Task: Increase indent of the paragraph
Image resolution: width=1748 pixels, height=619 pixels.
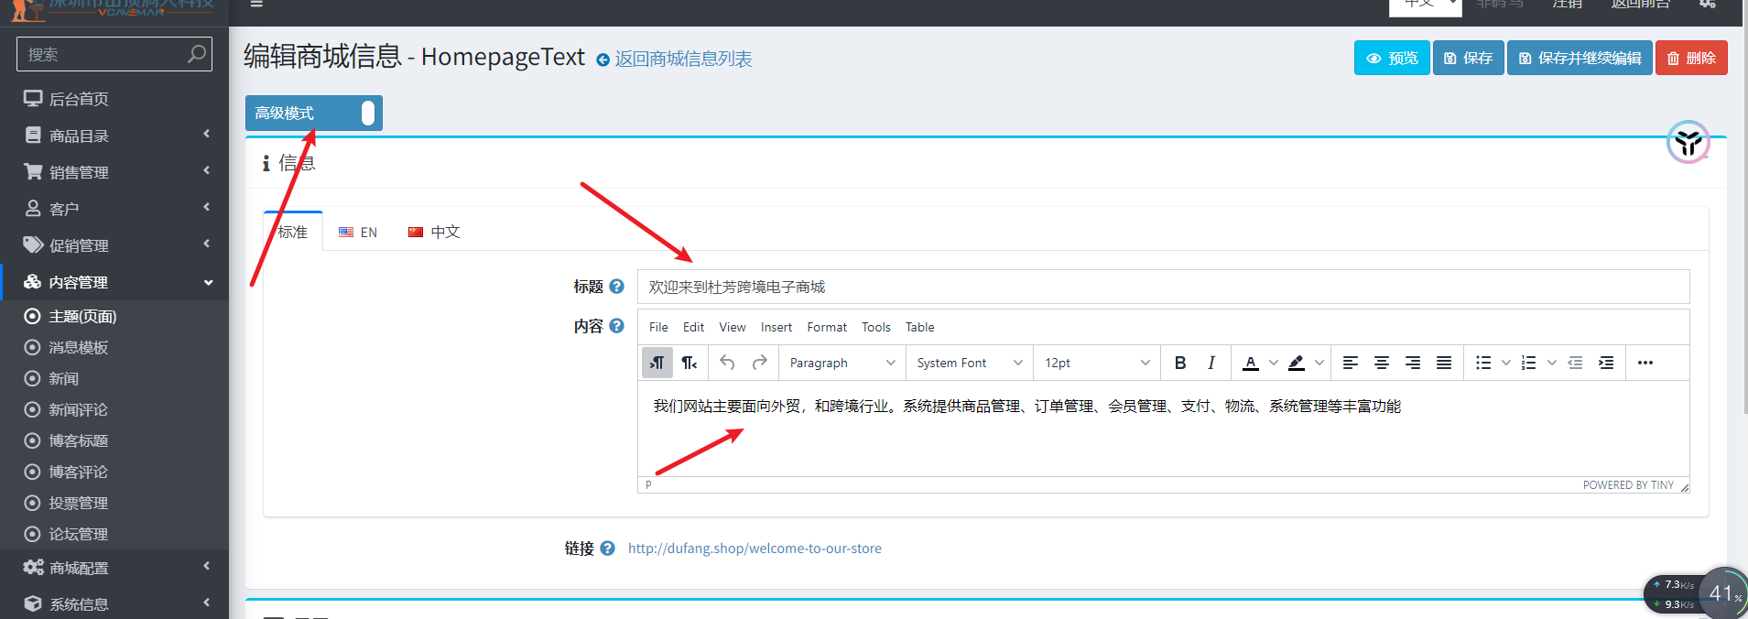Action: [x=1606, y=363]
